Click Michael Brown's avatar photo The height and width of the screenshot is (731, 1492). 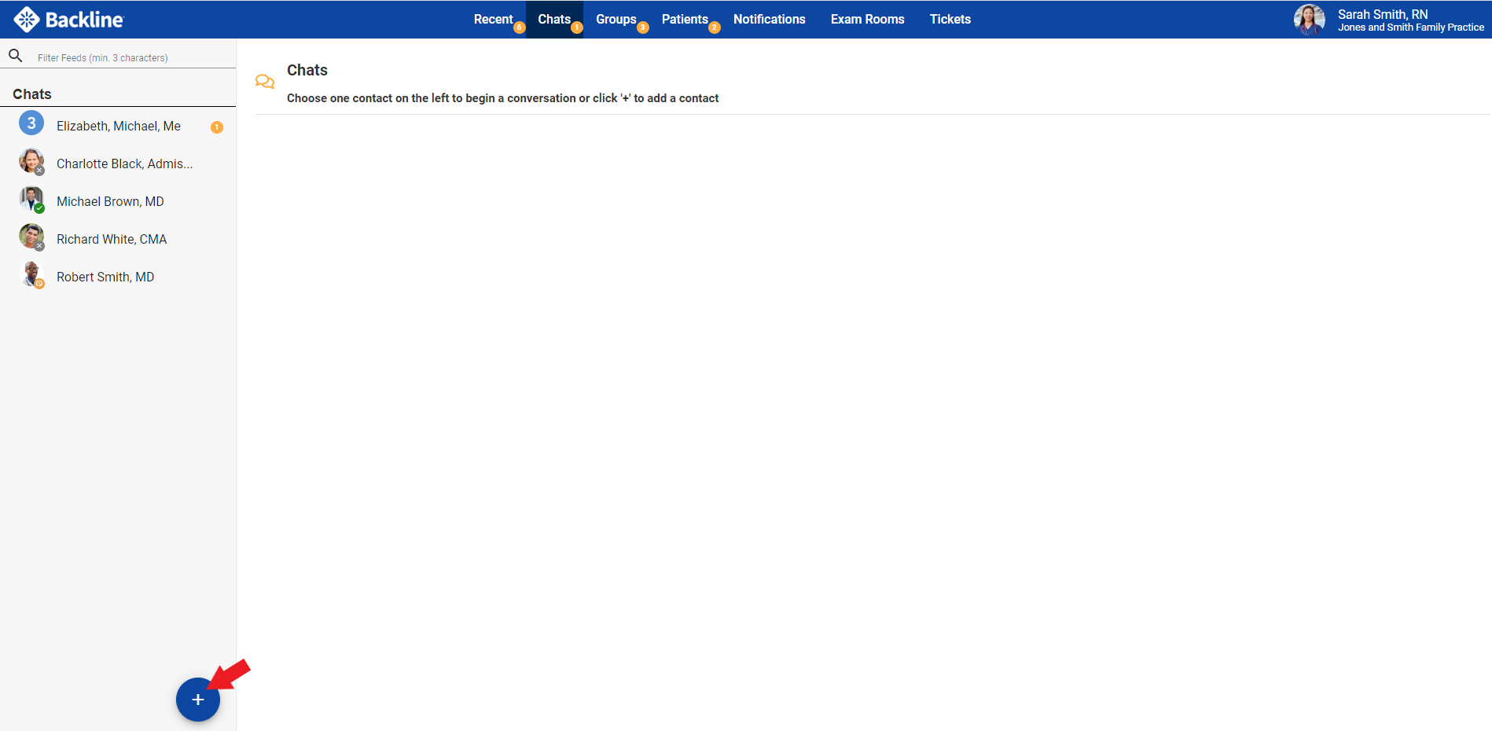click(x=31, y=199)
